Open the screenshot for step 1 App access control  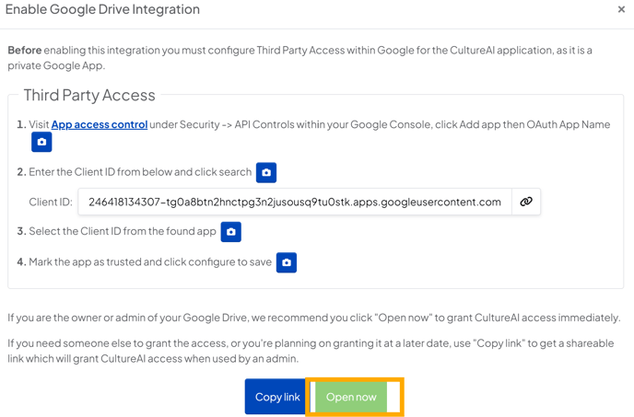click(41, 142)
